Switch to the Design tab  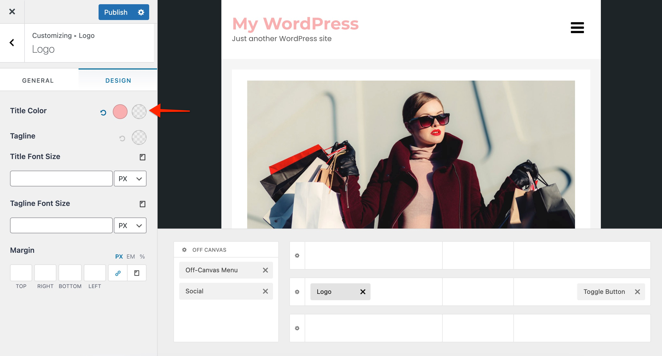point(118,81)
